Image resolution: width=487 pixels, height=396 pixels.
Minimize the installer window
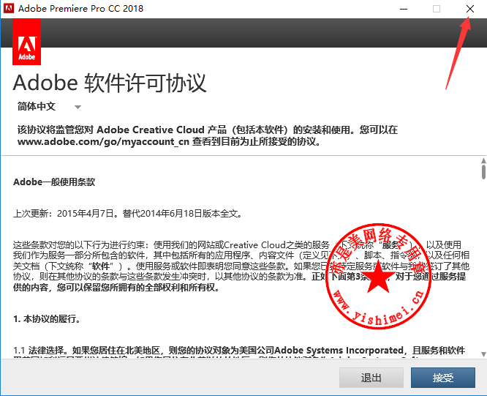(x=404, y=9)
